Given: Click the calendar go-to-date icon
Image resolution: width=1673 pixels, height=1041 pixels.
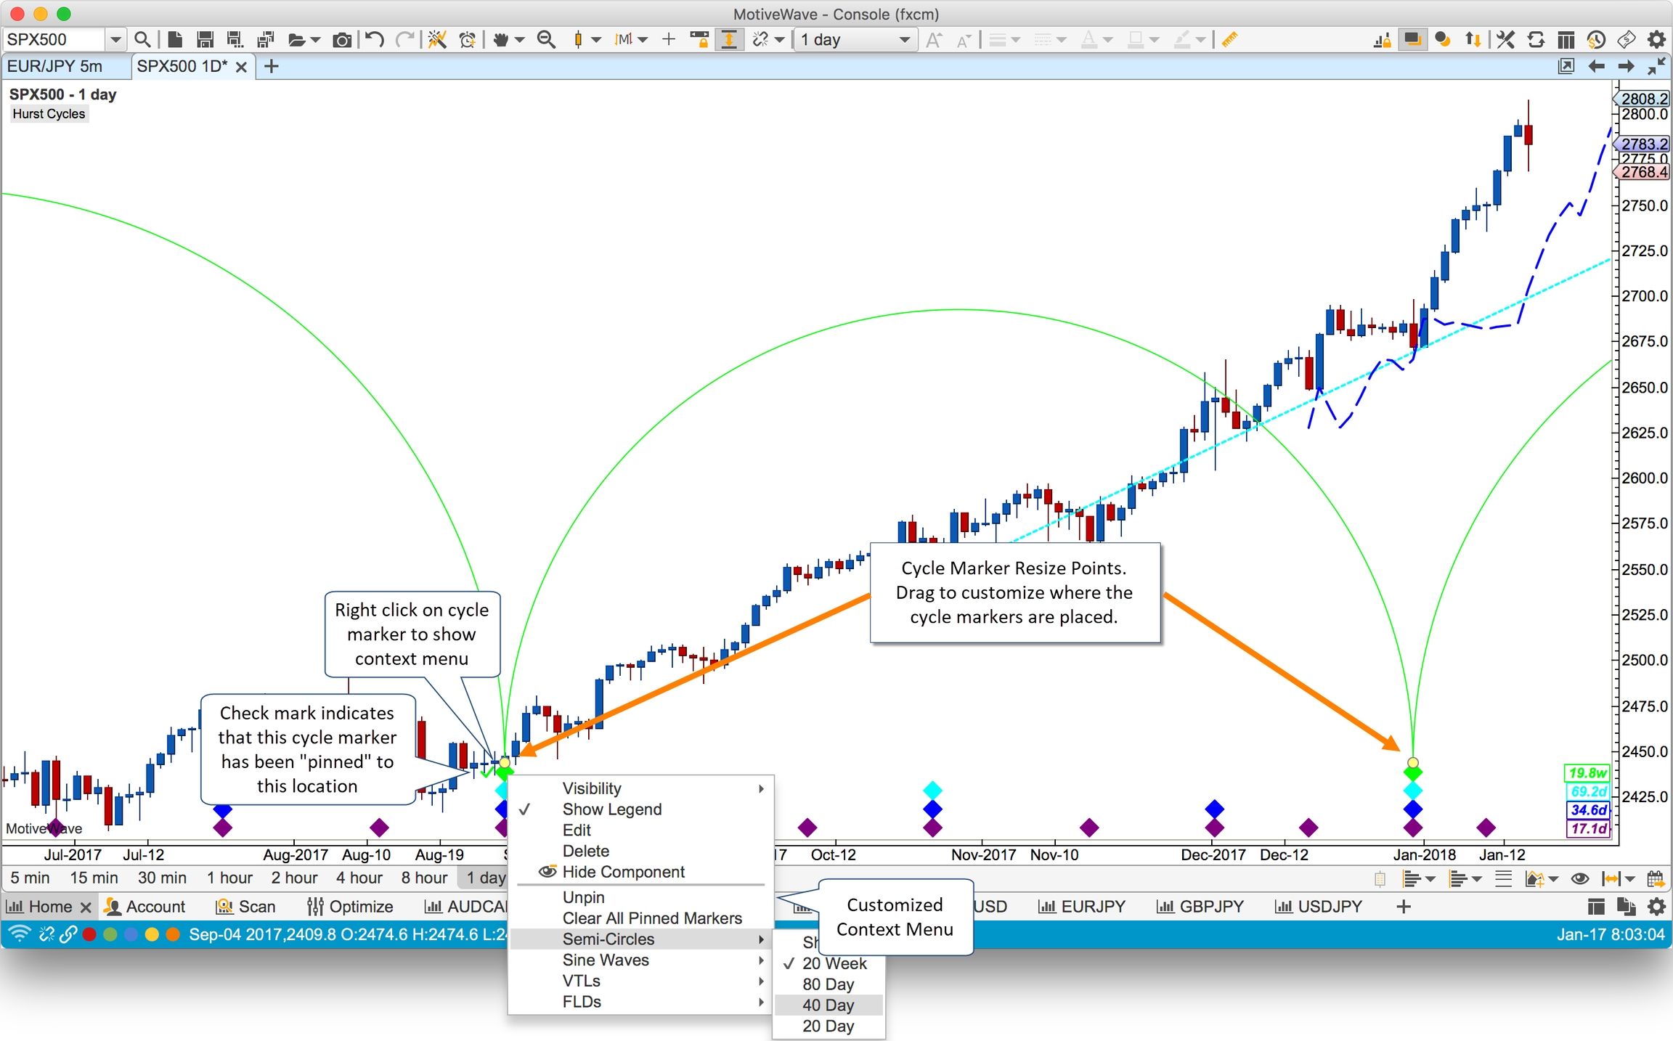Looking at the screenshot, I should click(1656, 878).
